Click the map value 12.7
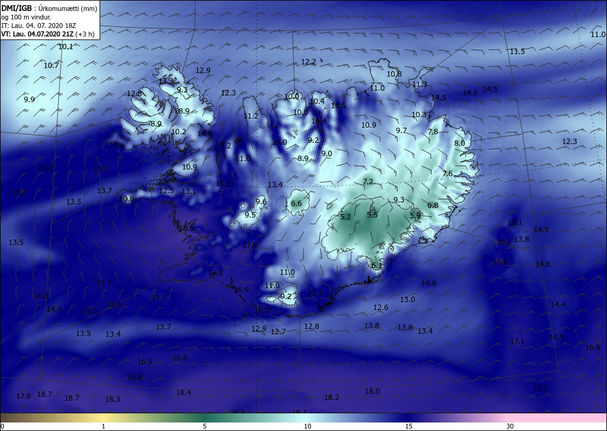Screen dimensions: 607x431 (x=278, y=332)
